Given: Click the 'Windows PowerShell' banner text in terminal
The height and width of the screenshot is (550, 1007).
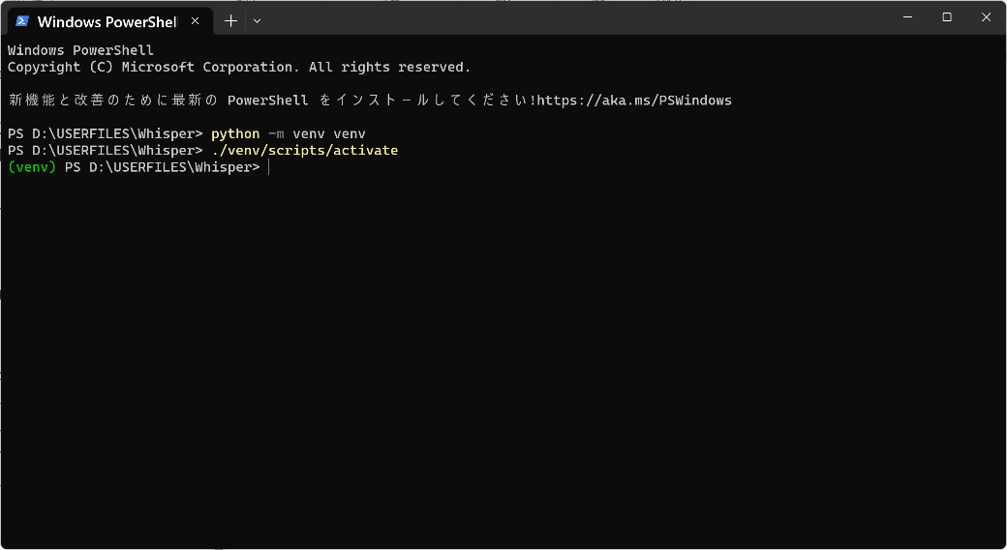Looking at the screenshot, I should point(80,50).
